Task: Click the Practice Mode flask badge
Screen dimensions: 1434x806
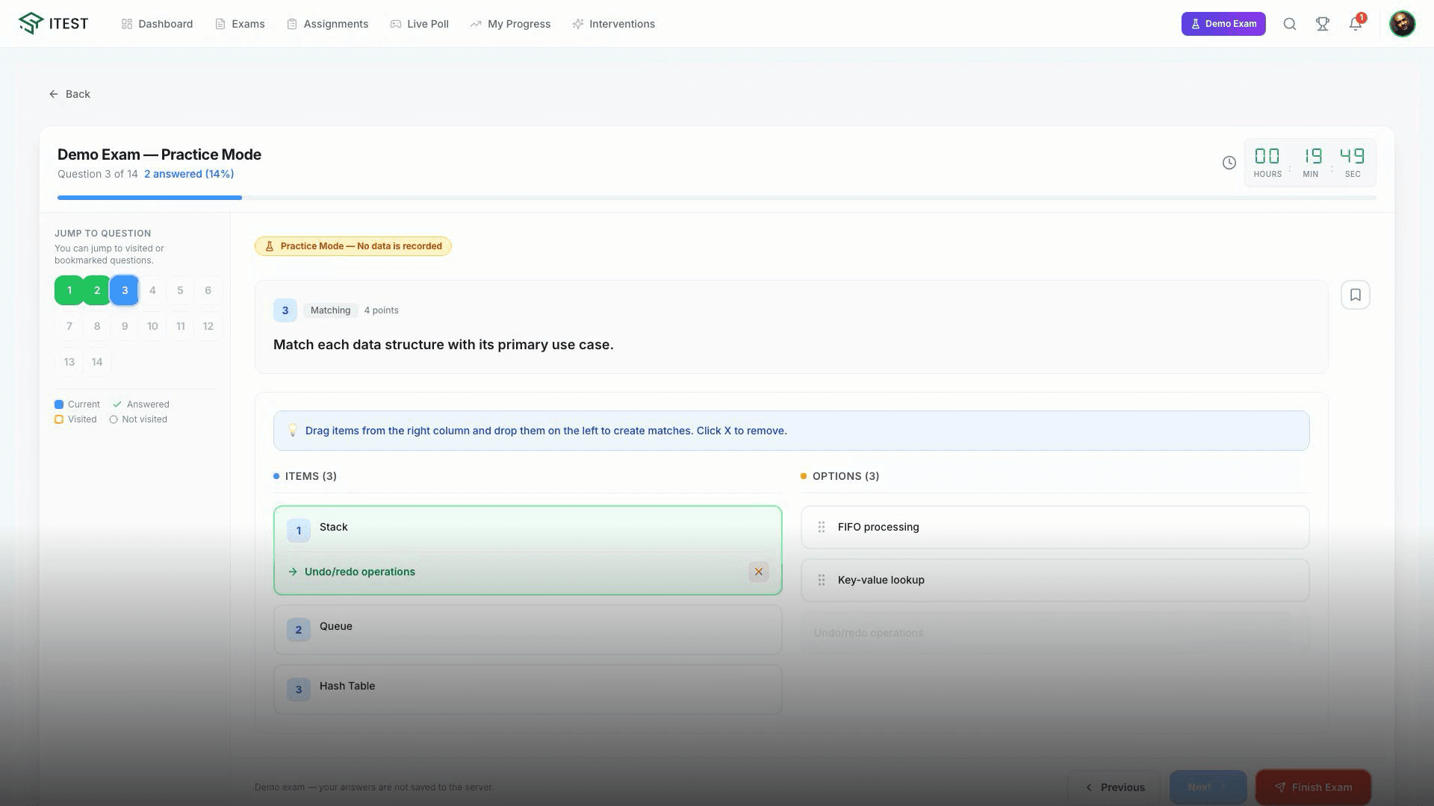Action: (353, 246)
